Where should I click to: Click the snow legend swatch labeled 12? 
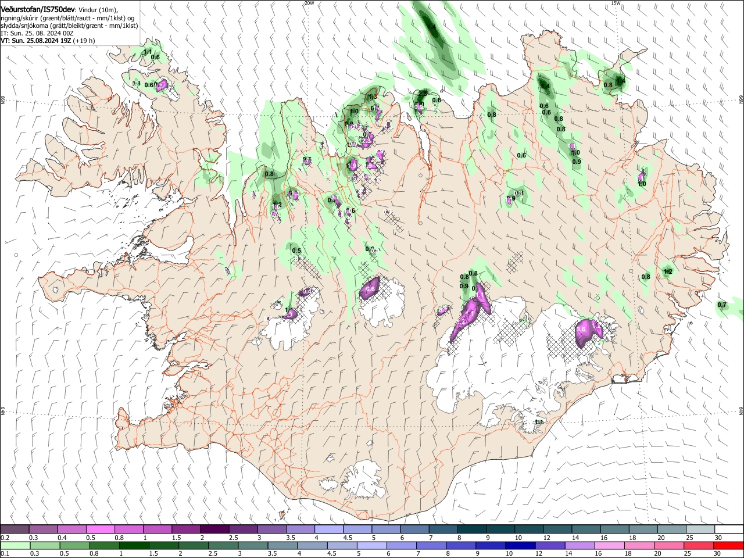pos(557,529)
